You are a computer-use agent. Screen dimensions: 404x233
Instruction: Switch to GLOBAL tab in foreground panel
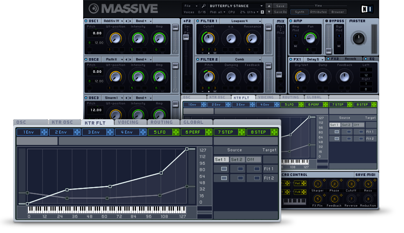point(196,122)
